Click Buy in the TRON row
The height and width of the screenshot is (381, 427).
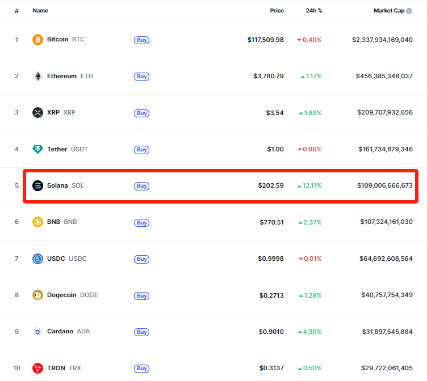coord(141,369)
